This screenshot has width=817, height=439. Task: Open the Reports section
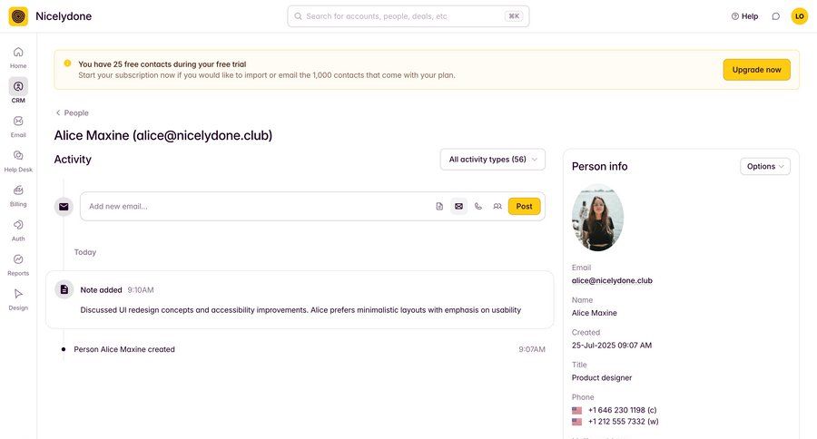pos(18,264)
